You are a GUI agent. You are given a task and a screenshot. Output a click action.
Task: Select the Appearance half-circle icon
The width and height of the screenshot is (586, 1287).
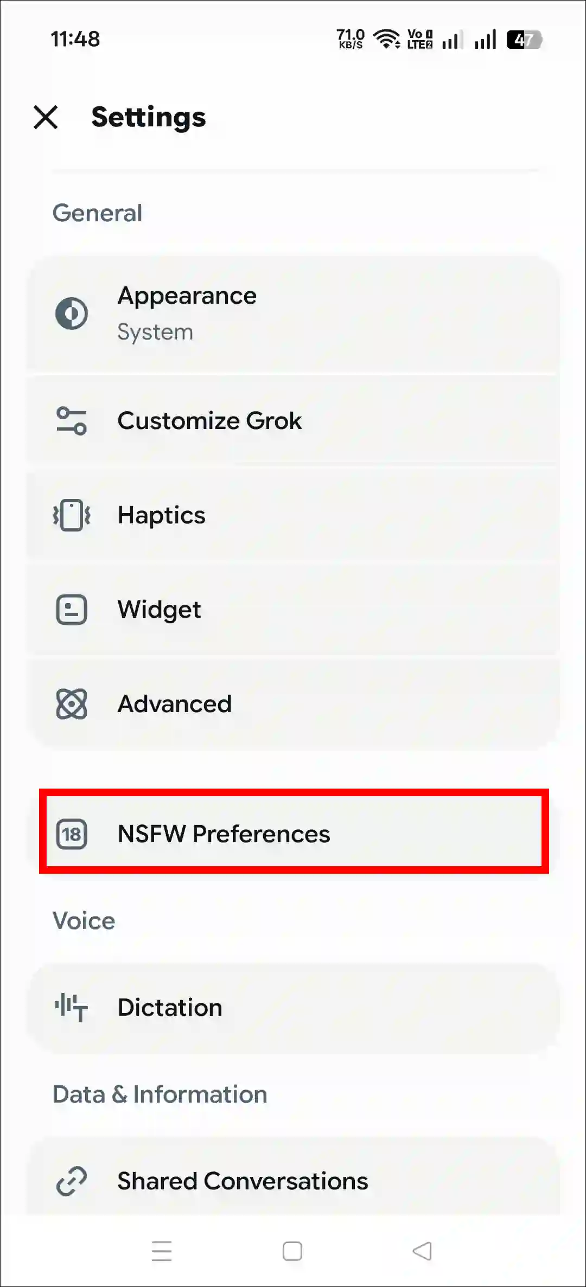coord(71,313)
